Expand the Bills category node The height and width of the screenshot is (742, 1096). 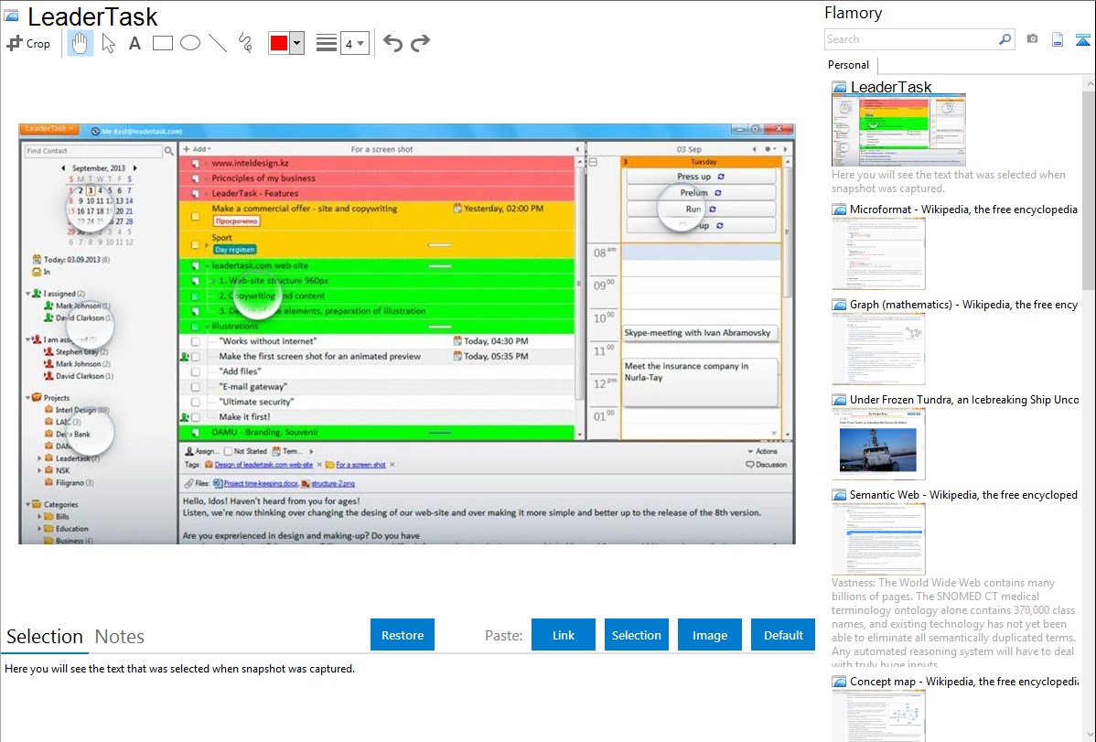[x=39, y=517]
